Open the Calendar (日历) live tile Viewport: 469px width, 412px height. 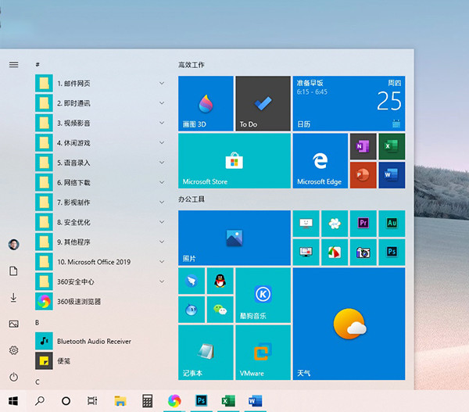click(349, 103)
